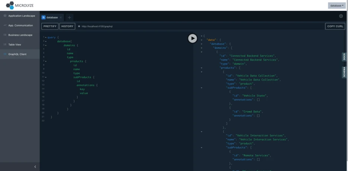Collapse the "data" node in the response
Viewport: 348px width, 171px height.
tap(202, 40)
